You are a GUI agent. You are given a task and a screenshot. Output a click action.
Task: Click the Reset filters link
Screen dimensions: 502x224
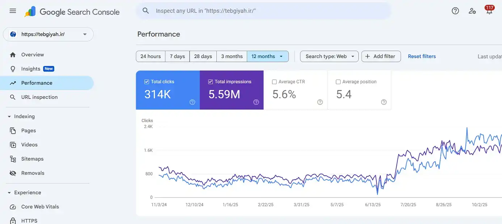click(x=422, y=56)
